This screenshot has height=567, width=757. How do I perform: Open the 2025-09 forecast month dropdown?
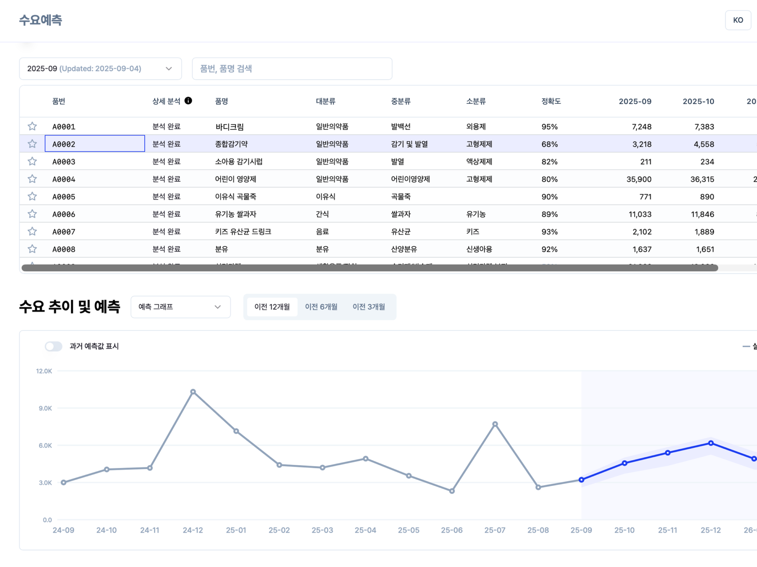coord(101,68)
